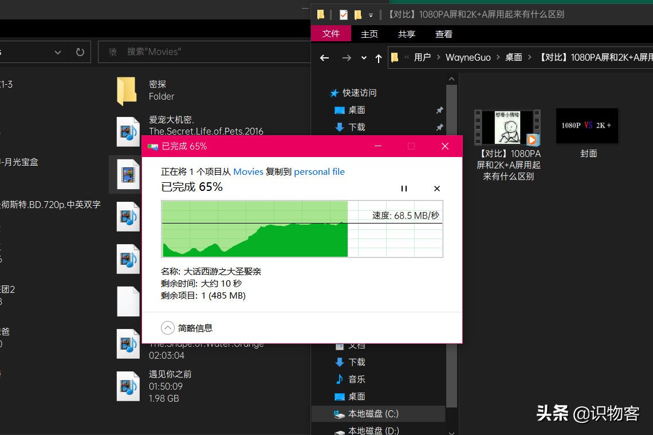Click the up-one-level arrow in Explorer
Screen dimensions: 653x435
click(379, 57)
